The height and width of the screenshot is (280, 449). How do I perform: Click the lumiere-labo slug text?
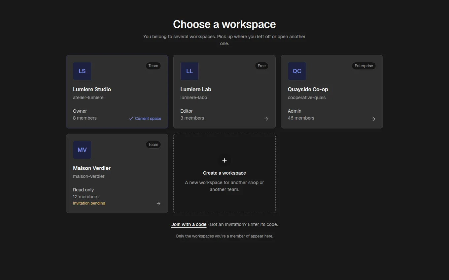[x=194, y=98]
